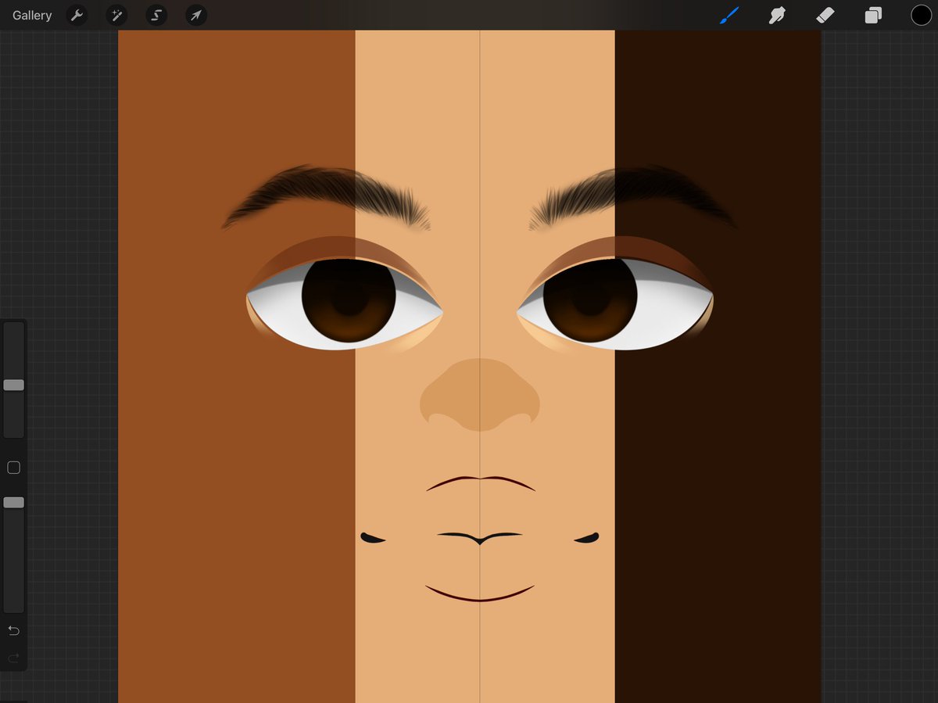The height and width of the screenshot is (703, 938).
Task: Tap the right eye's iris
Action: [590, 300]
